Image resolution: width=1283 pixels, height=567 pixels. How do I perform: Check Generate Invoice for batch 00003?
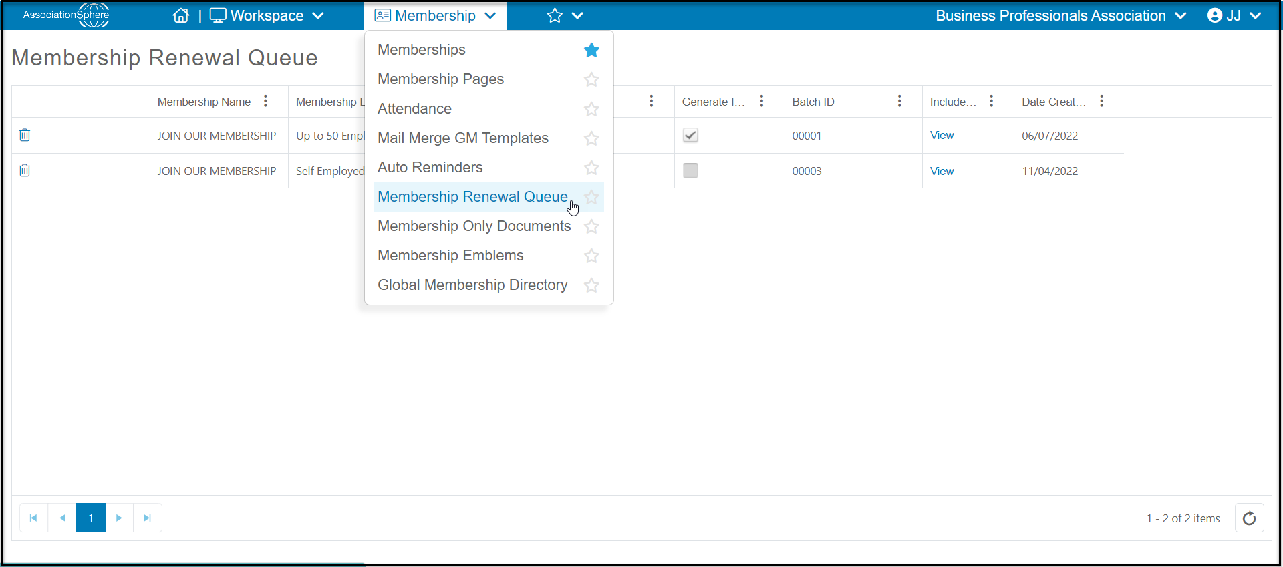coord(690,170)
